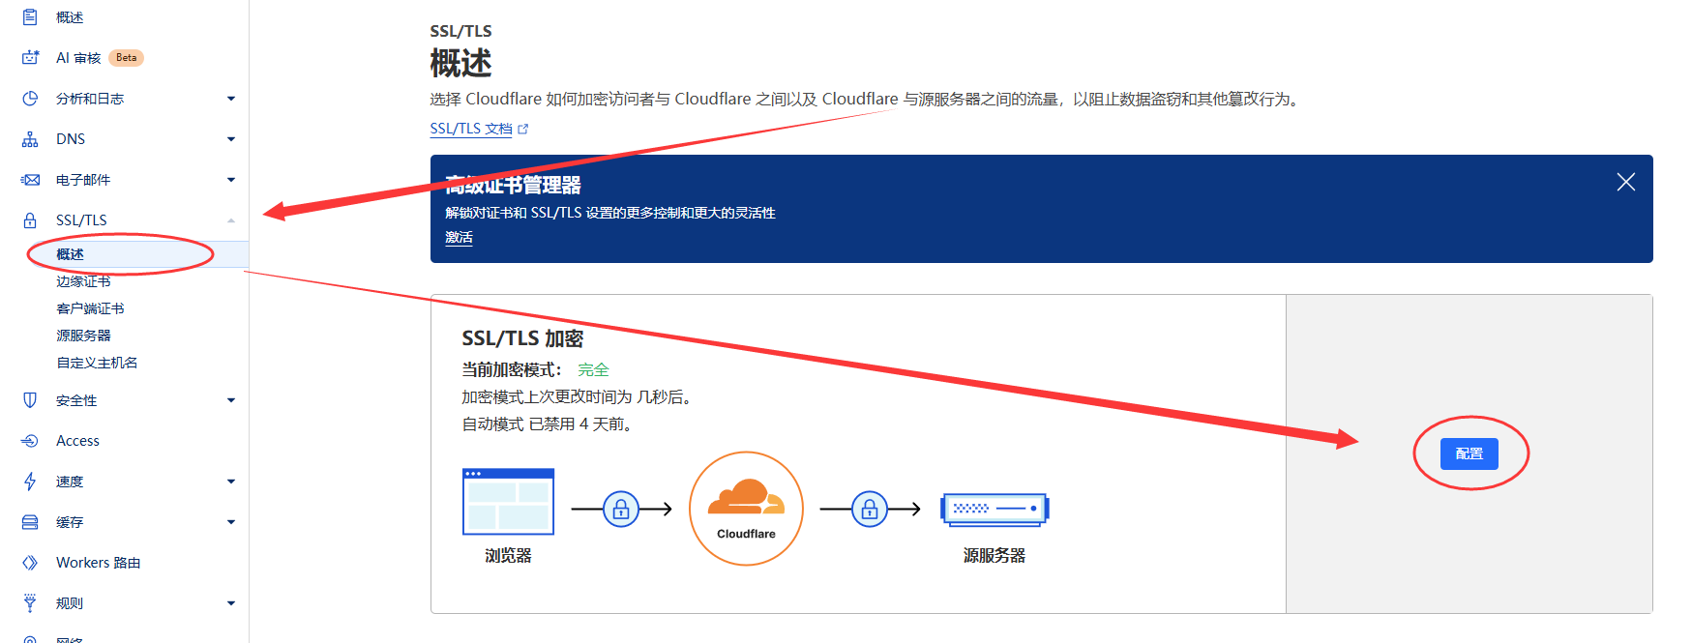Click the AI audit icon in sidebar
The height and width of the screenshot is (643, 1692).
[x=30, y=58]
